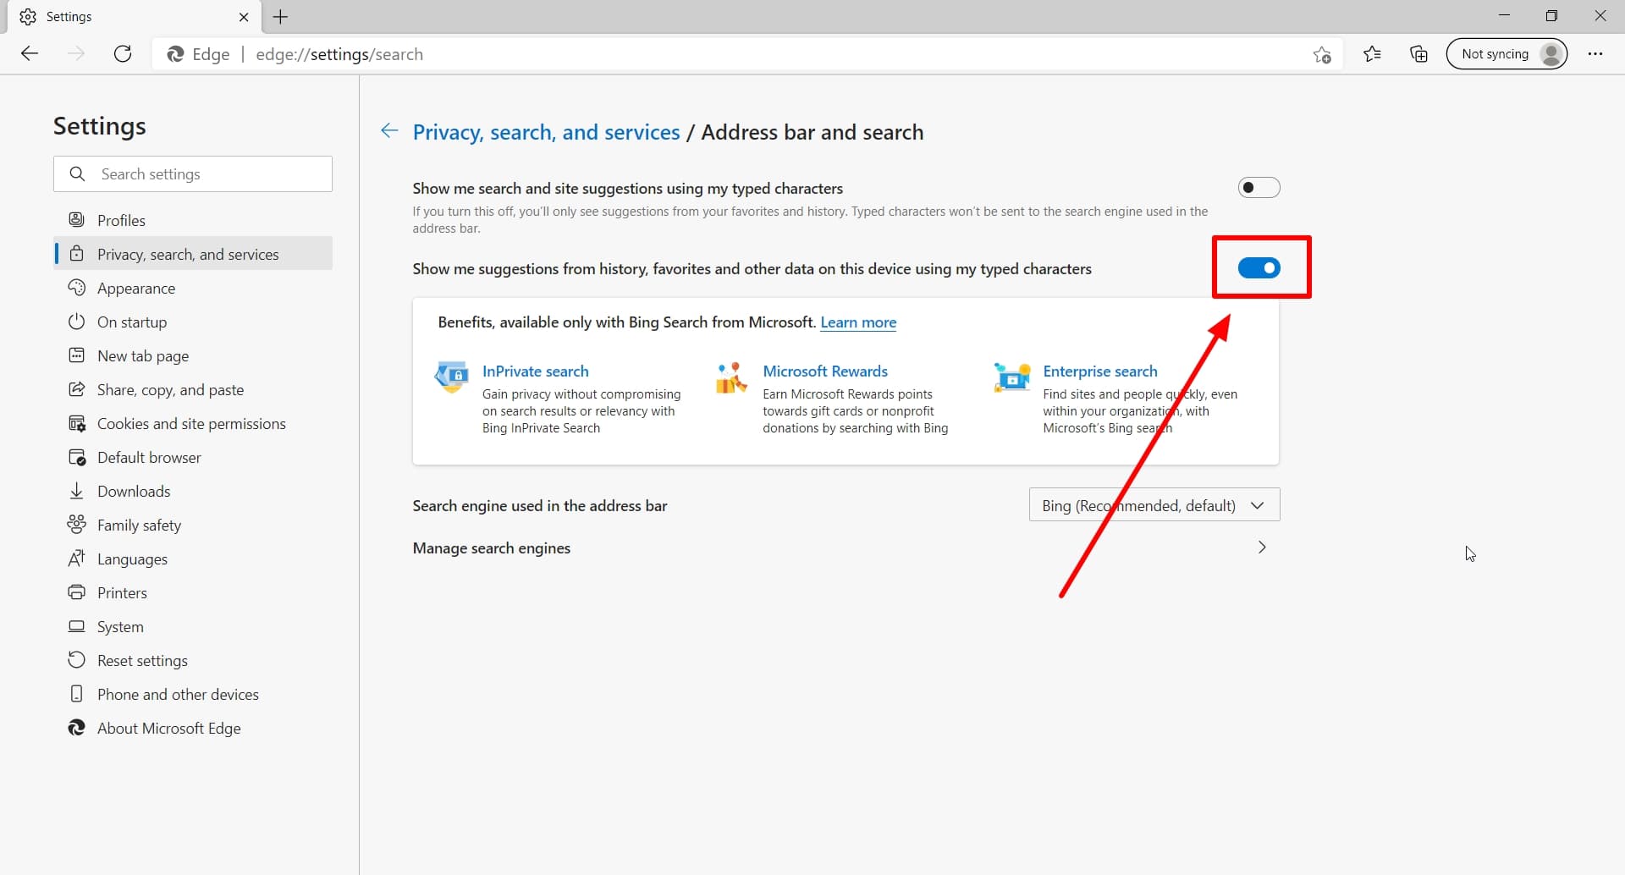Open the InPrivate search link

click(536, 371)
